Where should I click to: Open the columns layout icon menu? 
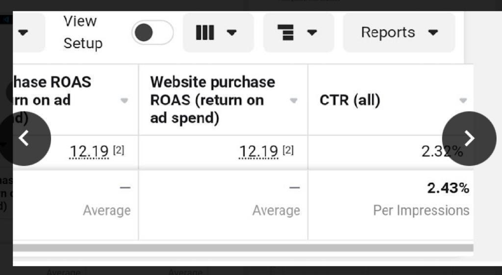click(219, 32)
